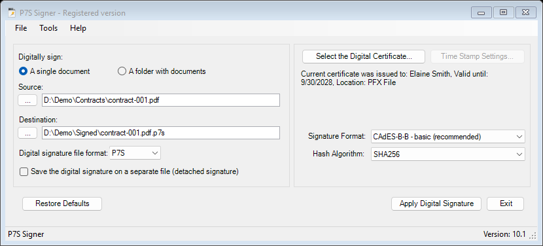Expand the Hash Algorithm dropdown
The image size is (543, 246).
pyautogui.click(x=447, y=154)
